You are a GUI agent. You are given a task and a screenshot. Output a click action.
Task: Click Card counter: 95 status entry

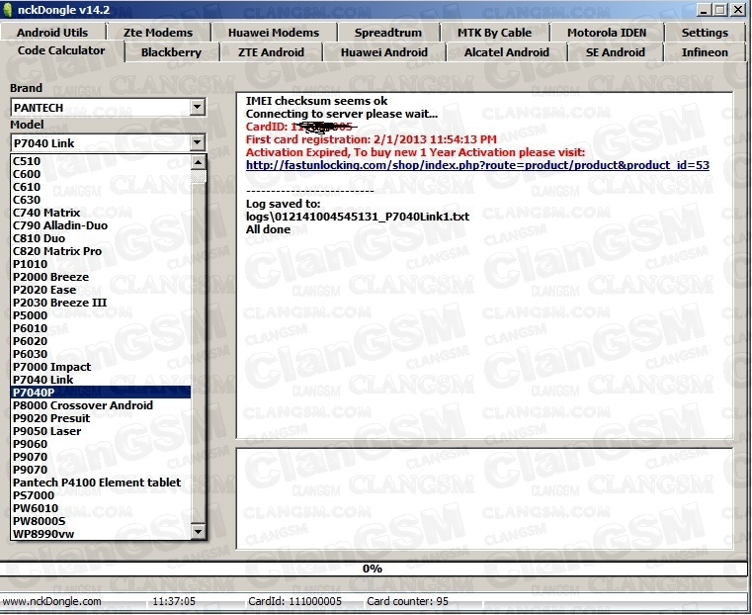[407, 601]
